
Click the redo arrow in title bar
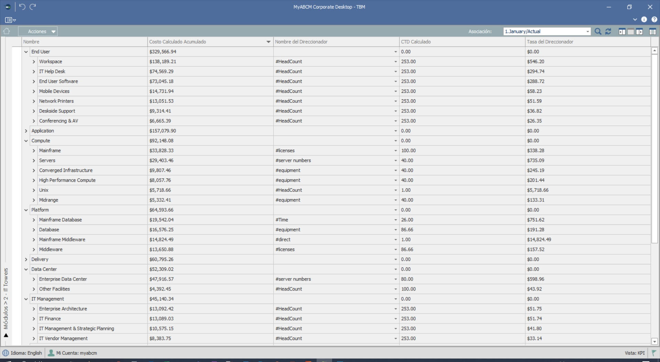point(33,7)
